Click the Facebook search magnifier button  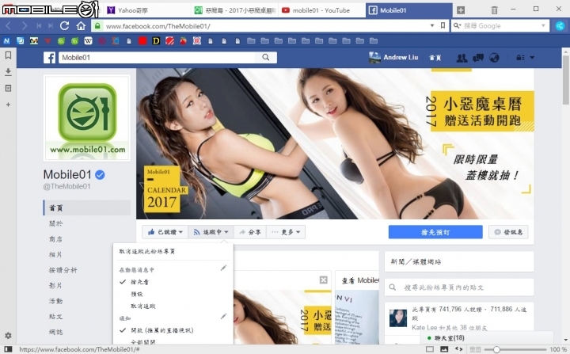266,58
